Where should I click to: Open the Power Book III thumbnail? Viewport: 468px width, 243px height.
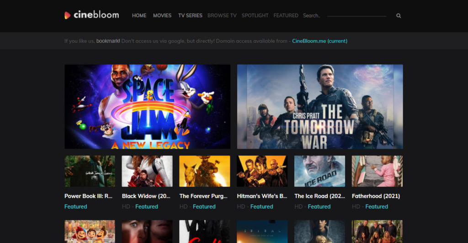coord(90,171)
